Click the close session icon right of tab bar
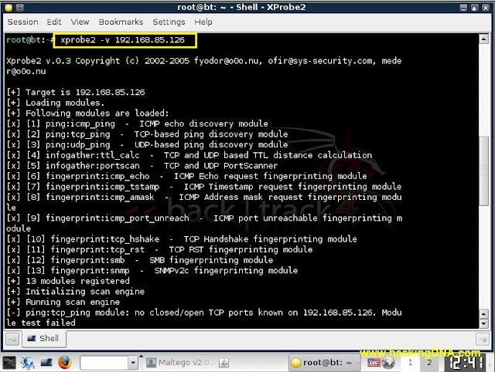Image resolution: width=495 pixels, height=372 pixels. pyautogui.click(x=483, y=340)
